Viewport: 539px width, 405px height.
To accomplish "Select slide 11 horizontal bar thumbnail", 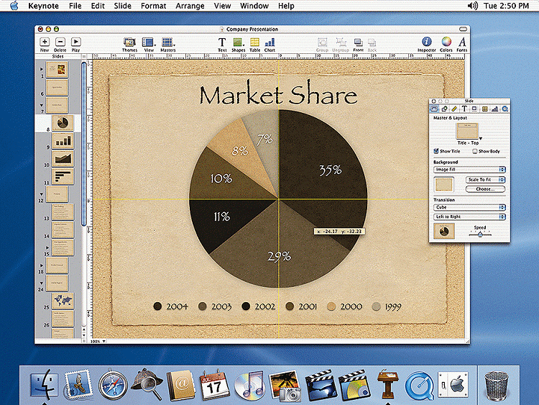I will tap(63, 176).
